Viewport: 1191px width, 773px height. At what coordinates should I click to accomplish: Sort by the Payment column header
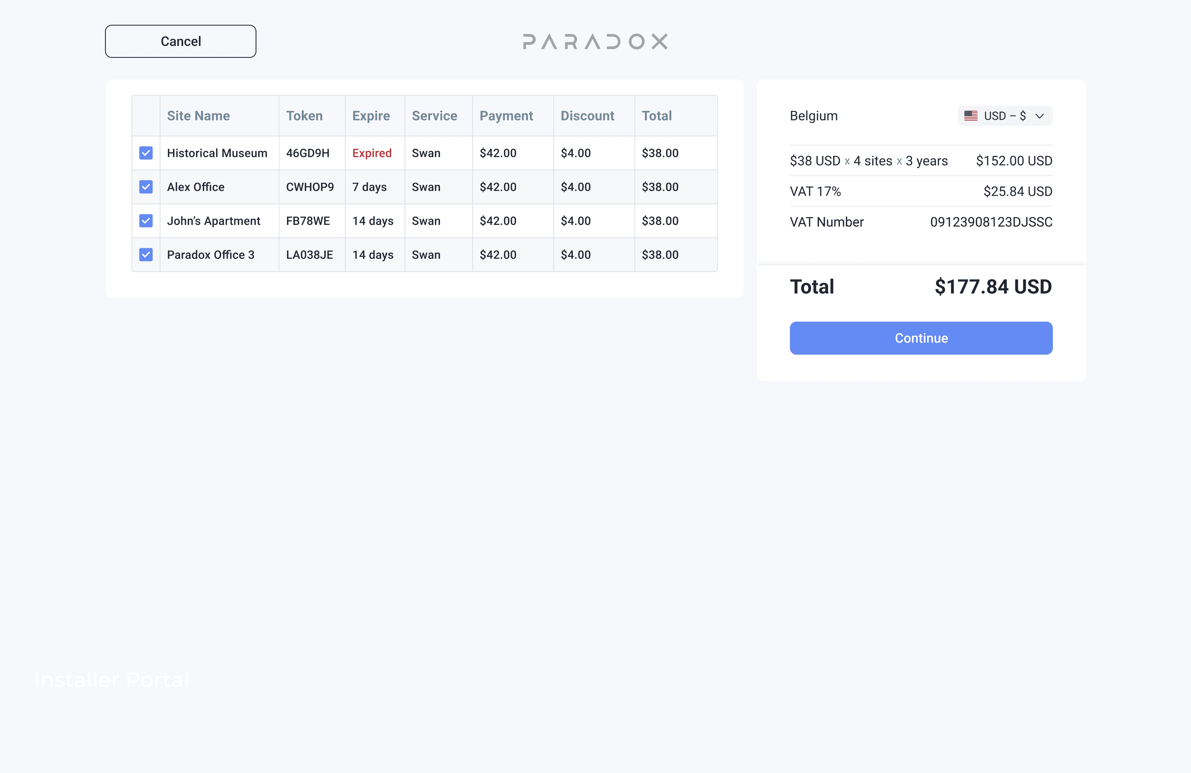click(x=506, y=116)
